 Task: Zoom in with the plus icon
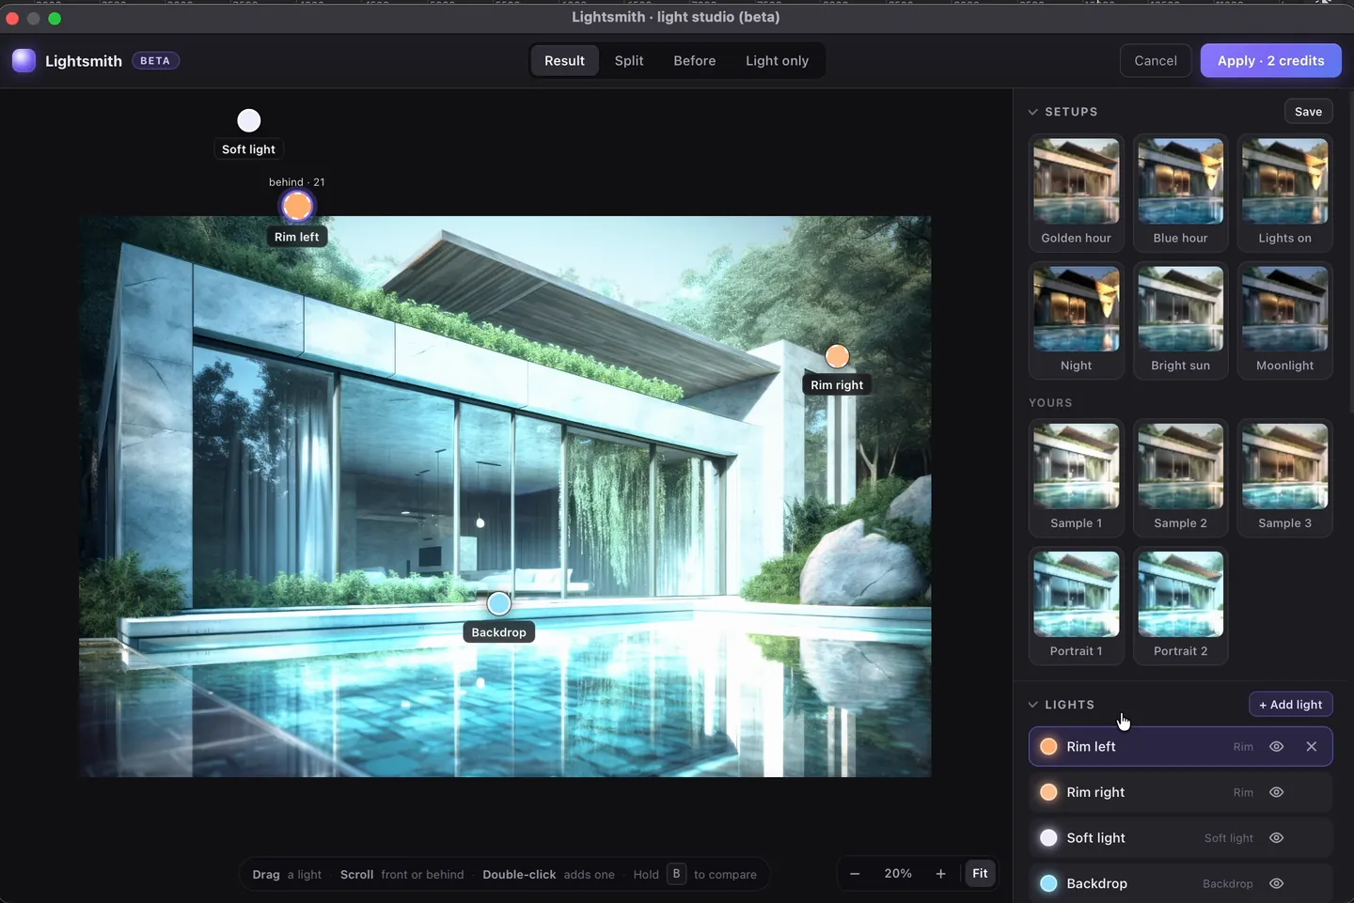940,874
